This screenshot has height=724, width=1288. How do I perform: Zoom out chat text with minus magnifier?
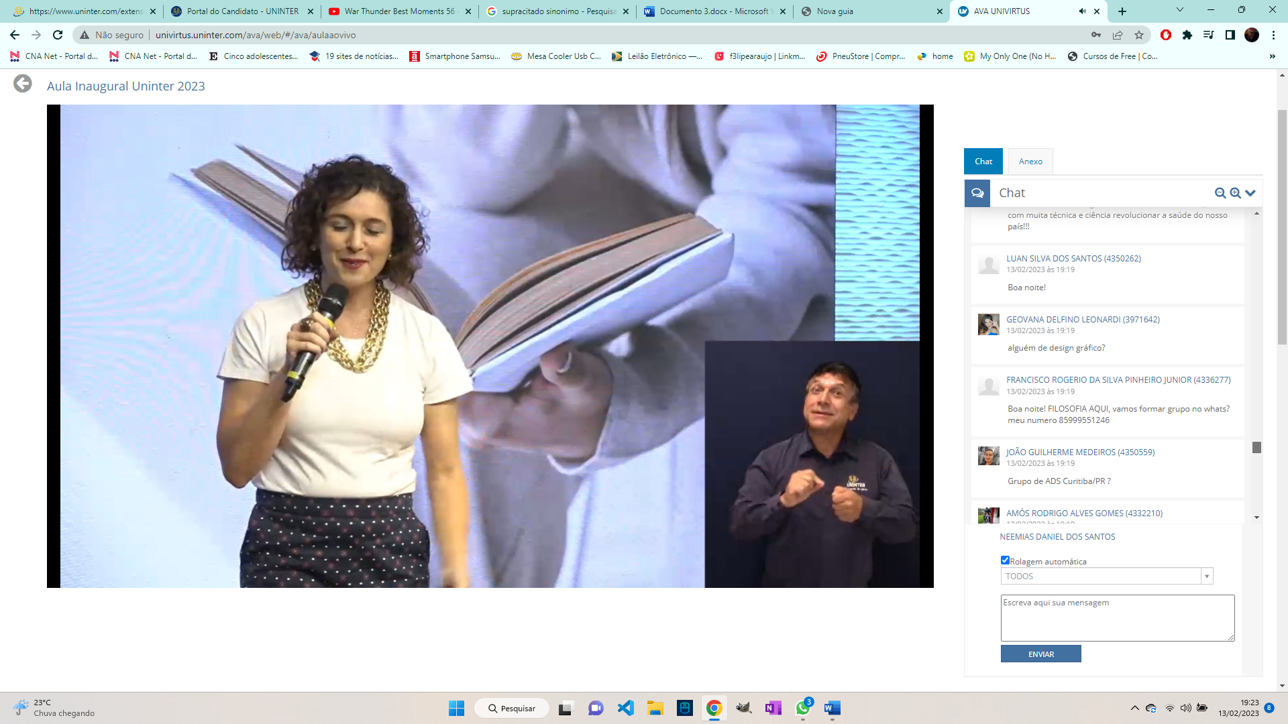[x=1220, y=193]
